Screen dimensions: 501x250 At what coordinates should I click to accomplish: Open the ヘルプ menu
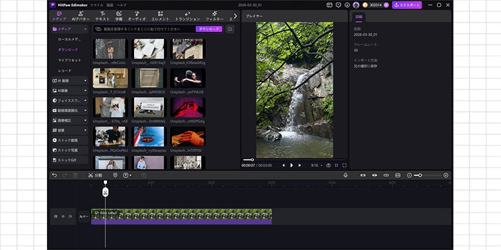(122, 4)
